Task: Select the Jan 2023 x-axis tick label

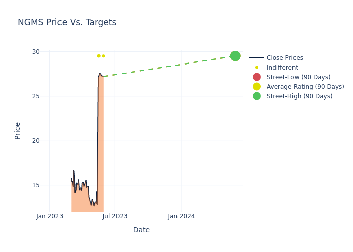Action: click(49, 216)
